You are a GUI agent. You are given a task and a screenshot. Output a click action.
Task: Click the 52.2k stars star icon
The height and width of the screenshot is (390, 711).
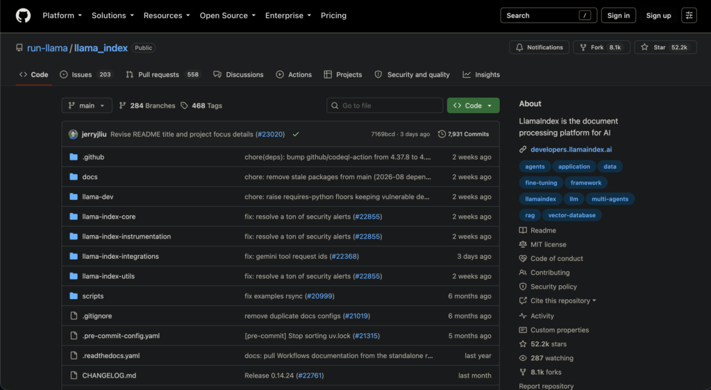coord(523,344)
